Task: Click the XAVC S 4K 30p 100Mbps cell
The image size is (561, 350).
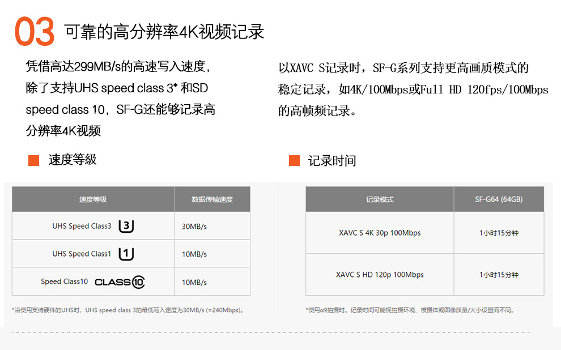Action: pyautogui.click(x=380, y=233)
